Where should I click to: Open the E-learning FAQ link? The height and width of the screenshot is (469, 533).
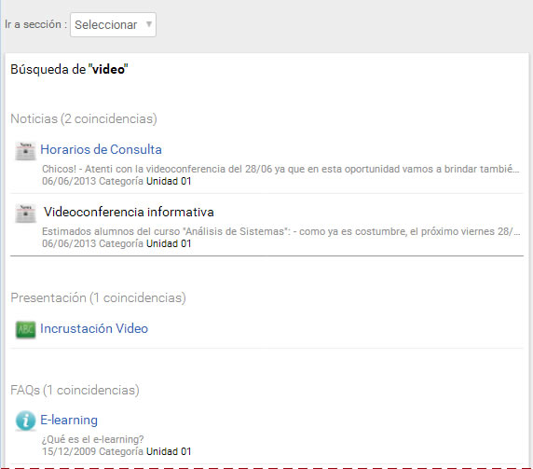pyautogui.click(x=69, y=420)
